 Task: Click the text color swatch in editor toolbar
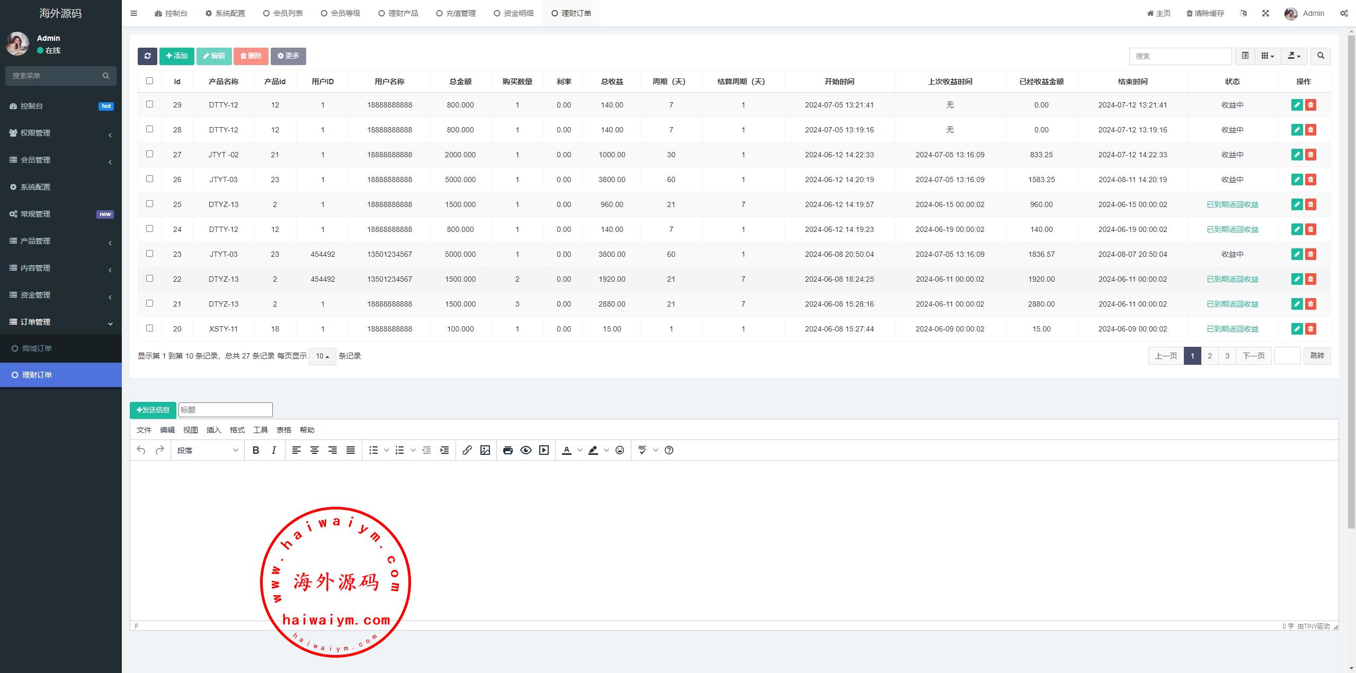566,450
